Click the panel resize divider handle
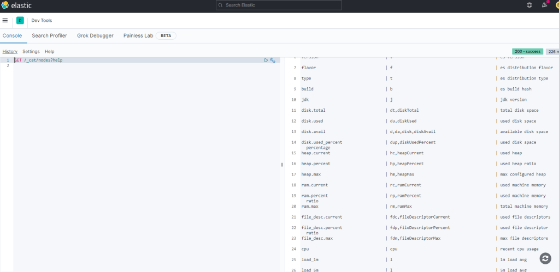 tap(283, 164)
